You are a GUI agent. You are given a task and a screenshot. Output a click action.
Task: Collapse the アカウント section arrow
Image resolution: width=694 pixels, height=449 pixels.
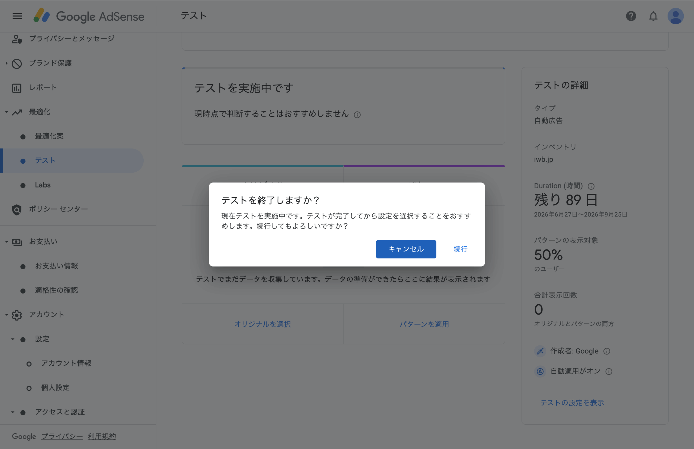click(7, 315)
